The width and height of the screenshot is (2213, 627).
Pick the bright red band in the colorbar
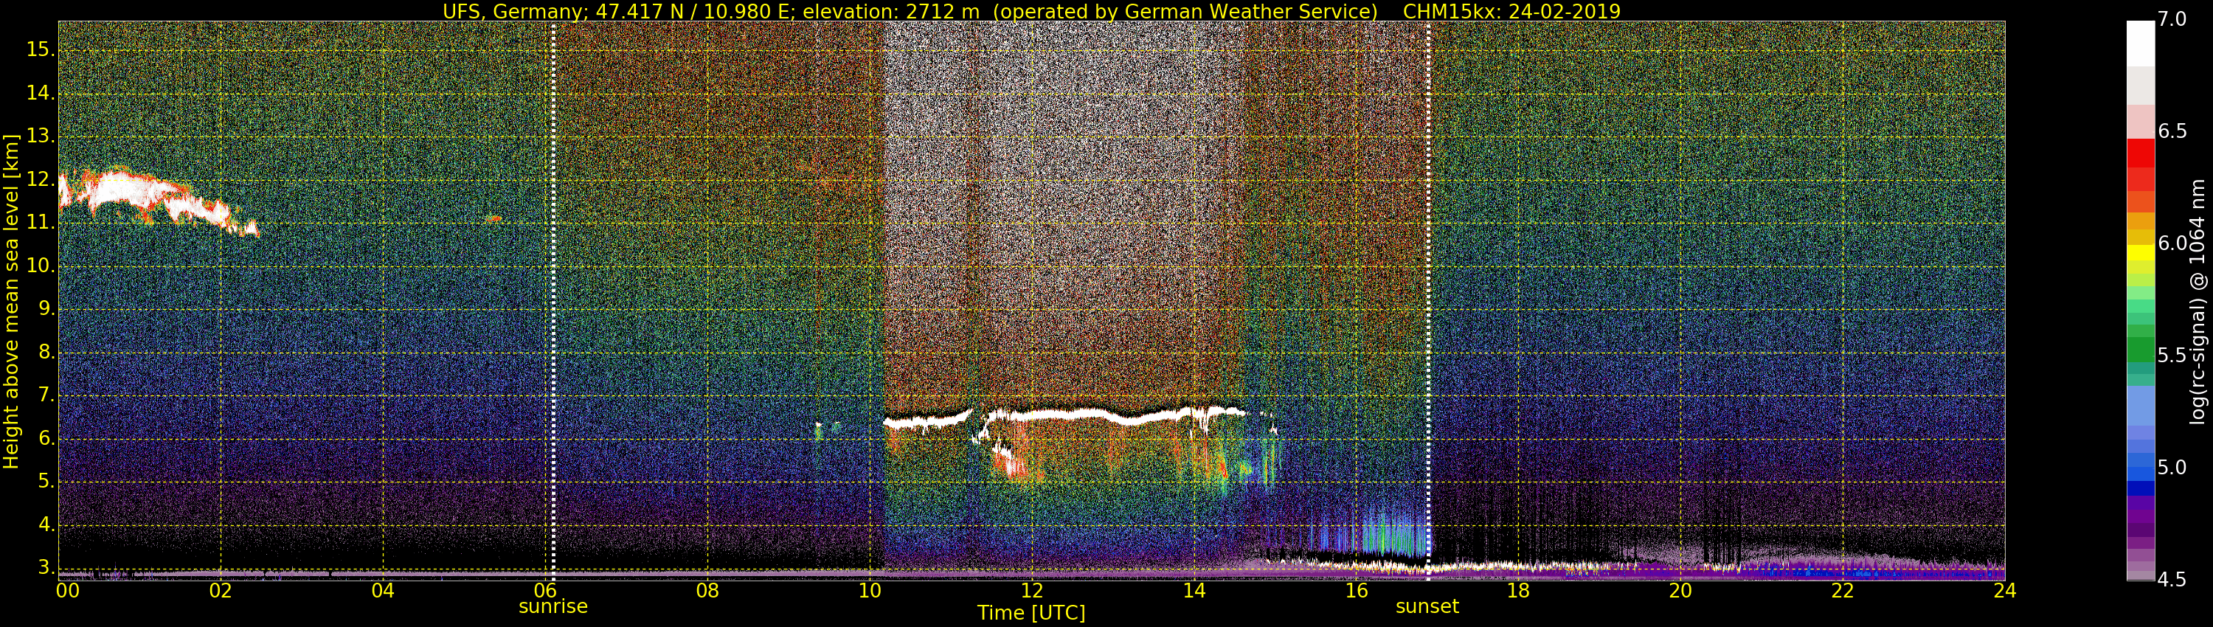tap(2140, 152)
